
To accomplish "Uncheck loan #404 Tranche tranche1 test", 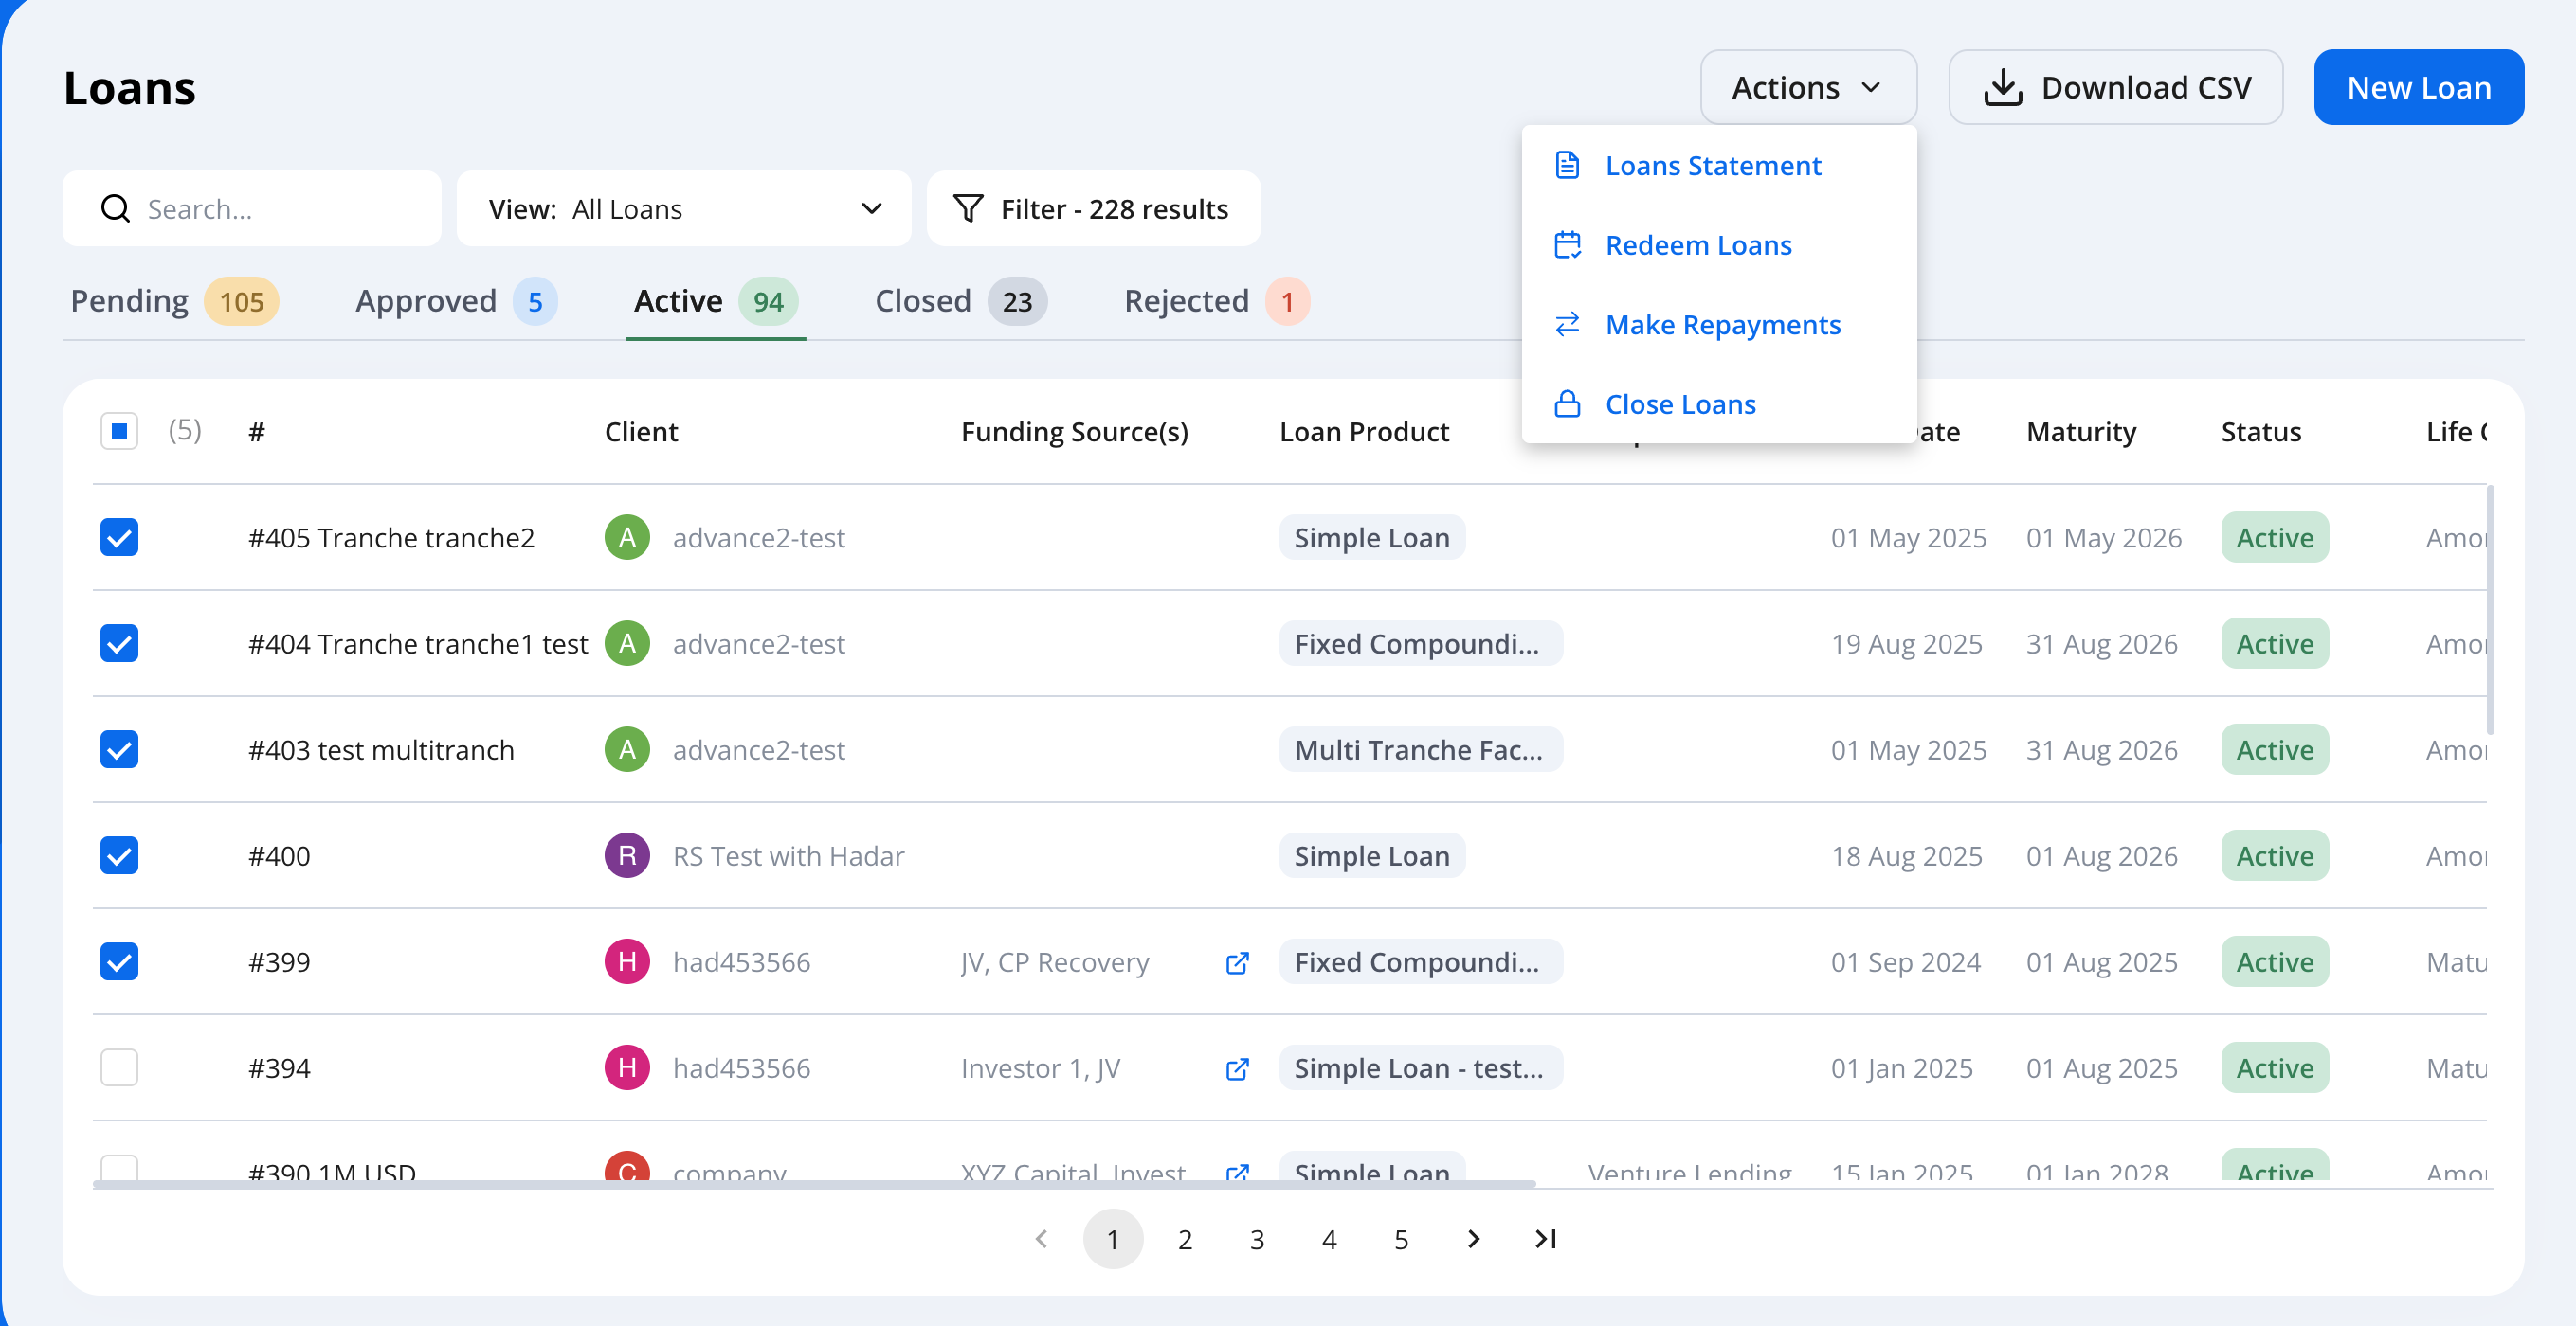I will (x=119, y=643).
